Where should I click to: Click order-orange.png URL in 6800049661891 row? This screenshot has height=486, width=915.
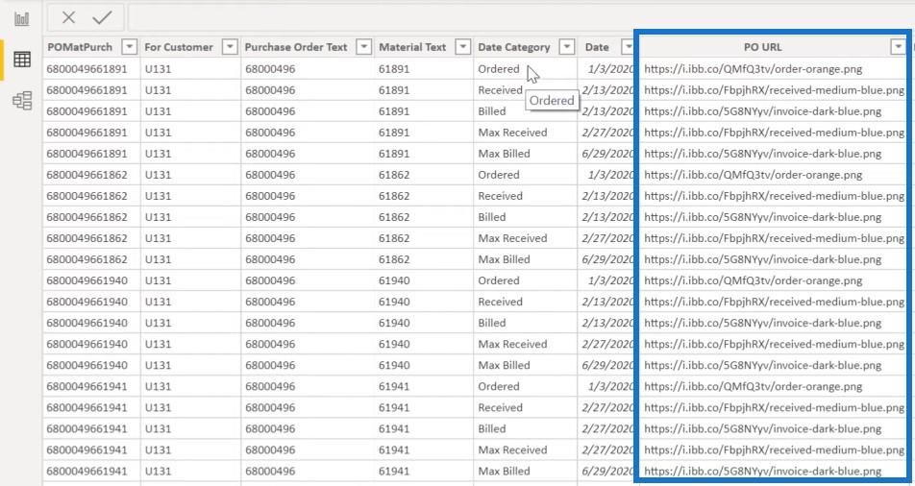tap(754, 69)
